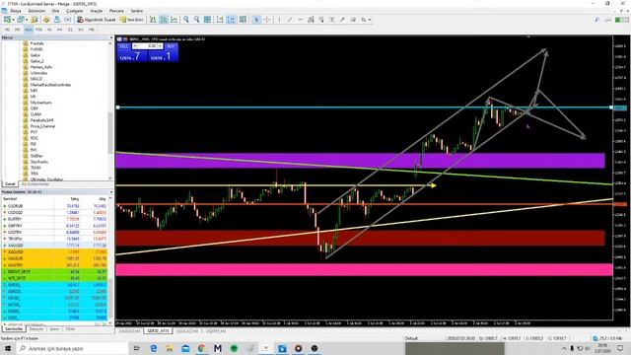This screenshot has width=631, height=355.
Task: Switch to the XAUUSD,H4 chart tab
Action: pyautogui.click(x=129, y=331)
